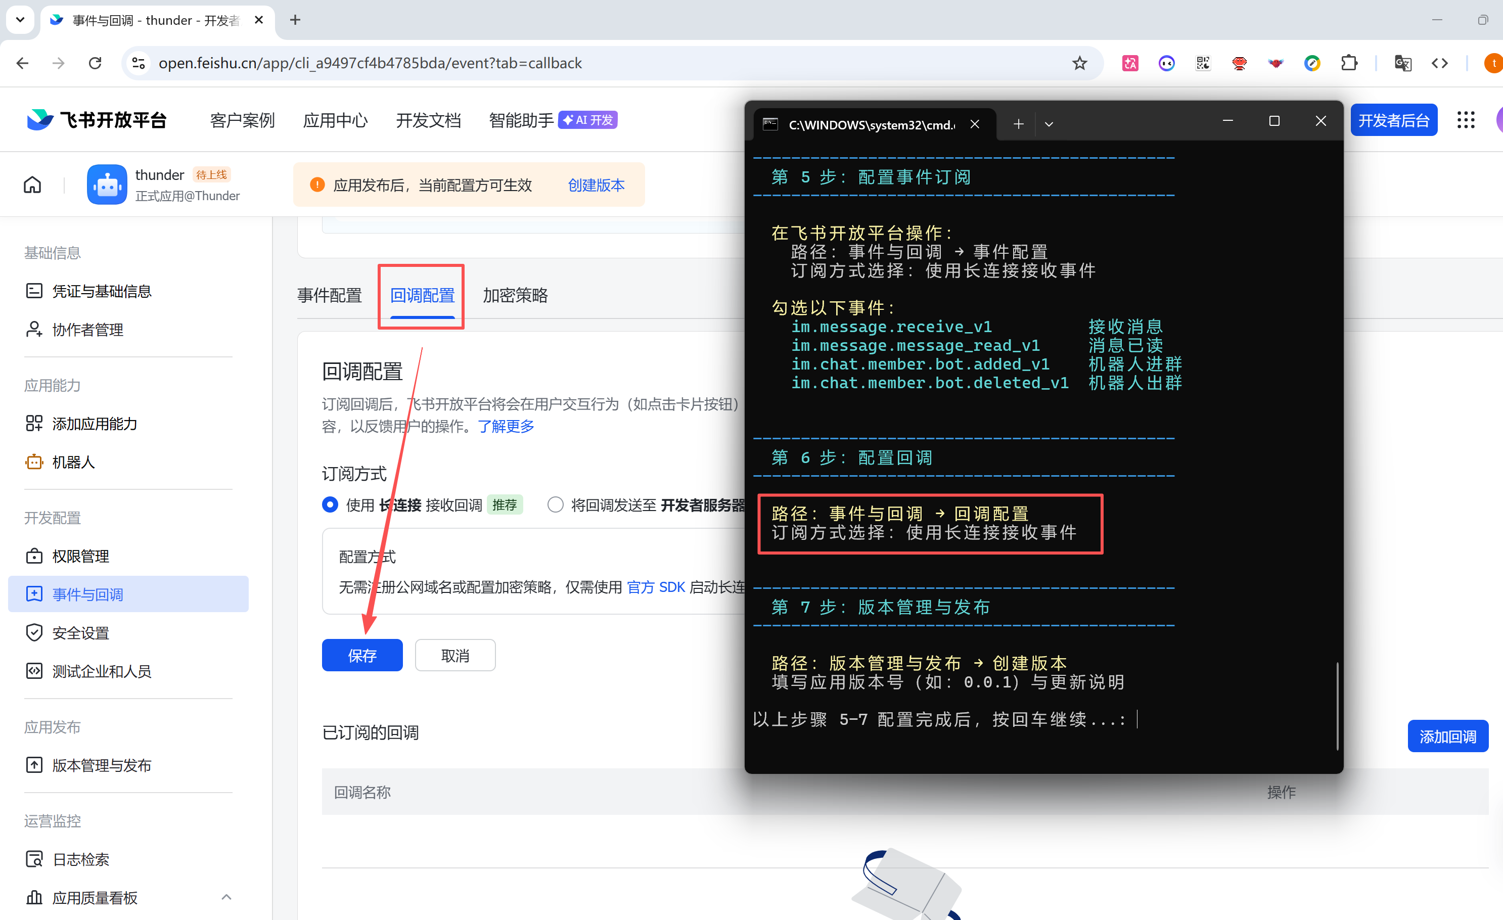This screenshot has width=1503, height=920.
Task: Reload the page with refresh icon
Action: coord(95,63)
